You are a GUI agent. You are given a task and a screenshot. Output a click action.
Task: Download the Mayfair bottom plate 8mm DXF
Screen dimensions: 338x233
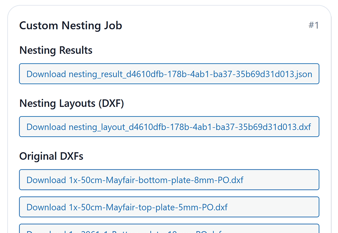coord(169,180)
